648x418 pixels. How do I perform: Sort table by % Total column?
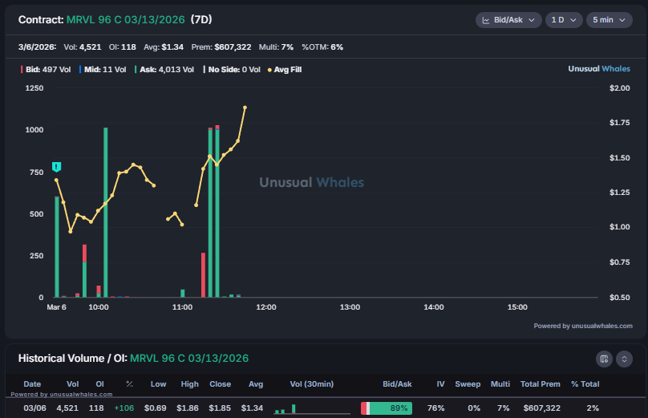pyautogui.click(x=585, y=384)
